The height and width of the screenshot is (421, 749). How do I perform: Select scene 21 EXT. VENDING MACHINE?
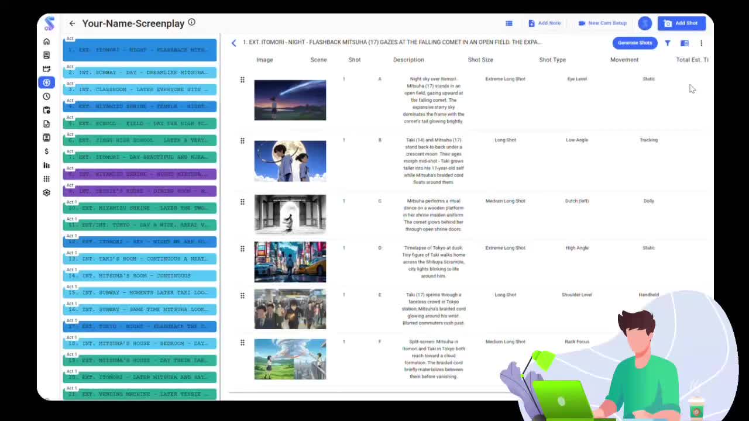140,394
